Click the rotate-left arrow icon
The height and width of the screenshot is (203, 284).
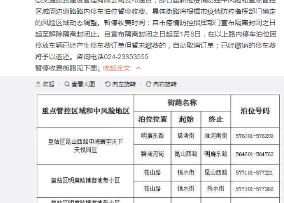coord(108,84)
